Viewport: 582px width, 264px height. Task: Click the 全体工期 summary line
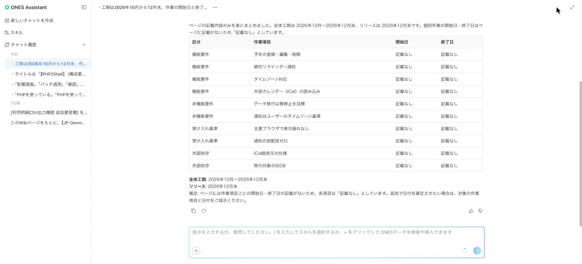coord(228,180)
